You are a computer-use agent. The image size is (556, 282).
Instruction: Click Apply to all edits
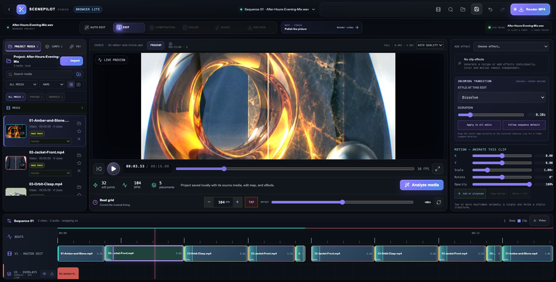coord(479,125)
